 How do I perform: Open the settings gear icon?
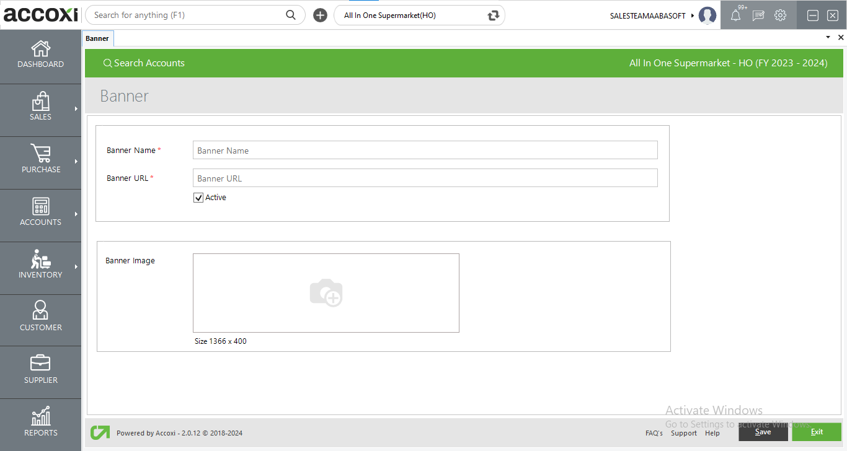pos(780,15)
